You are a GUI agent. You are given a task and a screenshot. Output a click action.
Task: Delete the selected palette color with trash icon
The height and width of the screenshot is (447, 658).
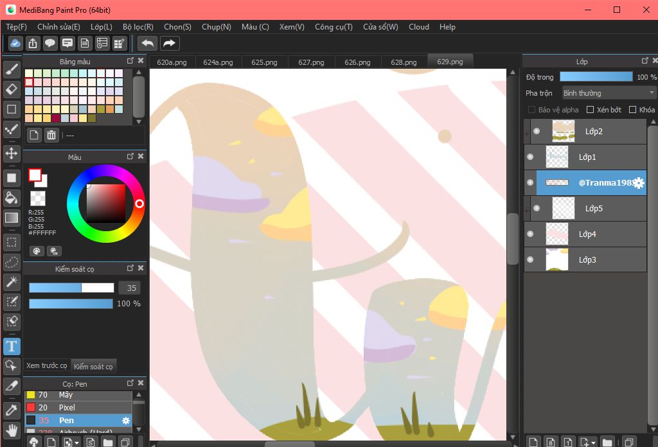[51, 135]
